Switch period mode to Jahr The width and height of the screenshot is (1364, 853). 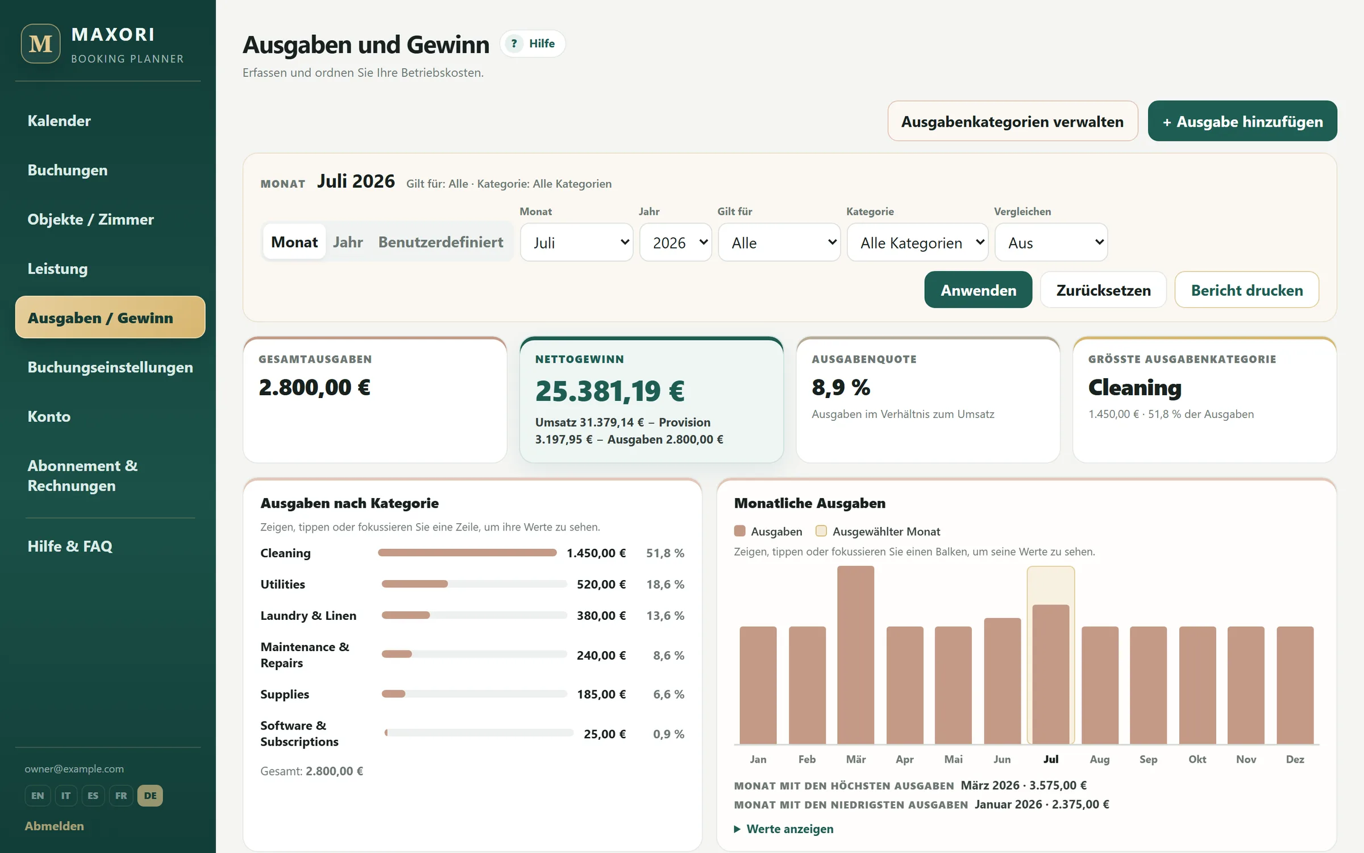click(348, 242)
